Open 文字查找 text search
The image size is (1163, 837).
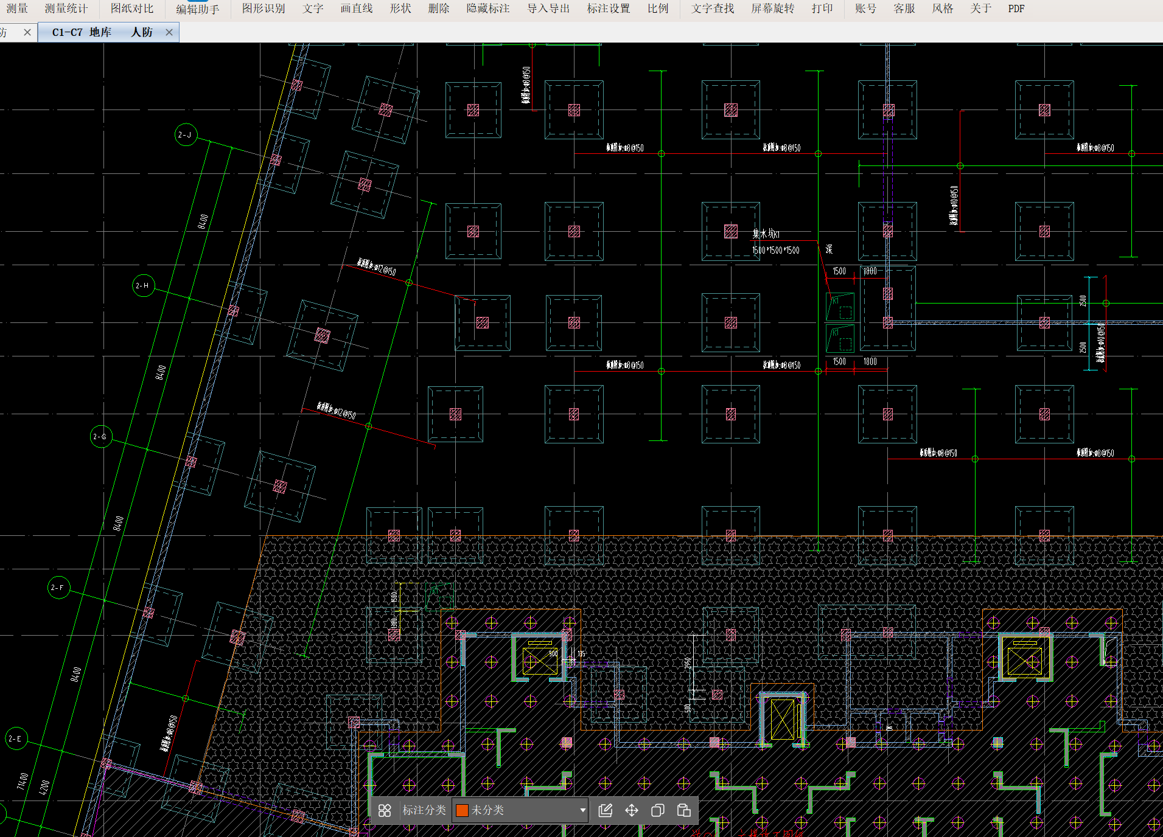tap(713, 9)
